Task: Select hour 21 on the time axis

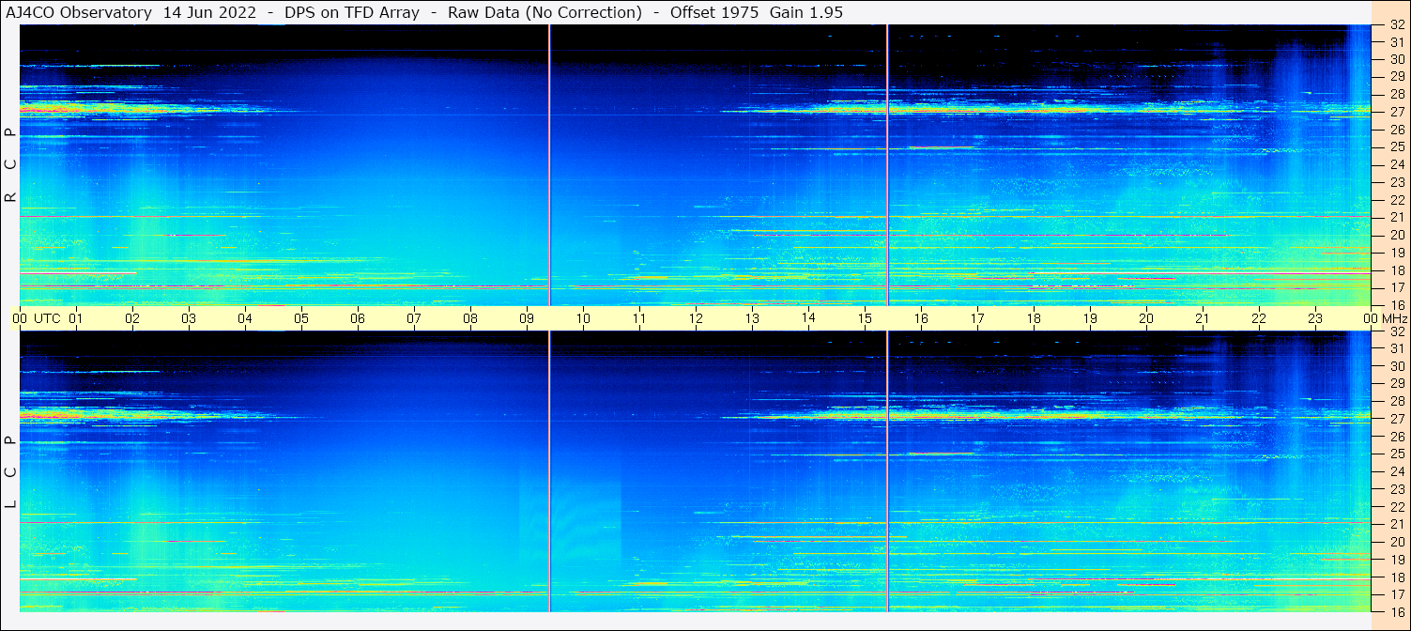Action: pyautogui.click(x=1203, y=318)
